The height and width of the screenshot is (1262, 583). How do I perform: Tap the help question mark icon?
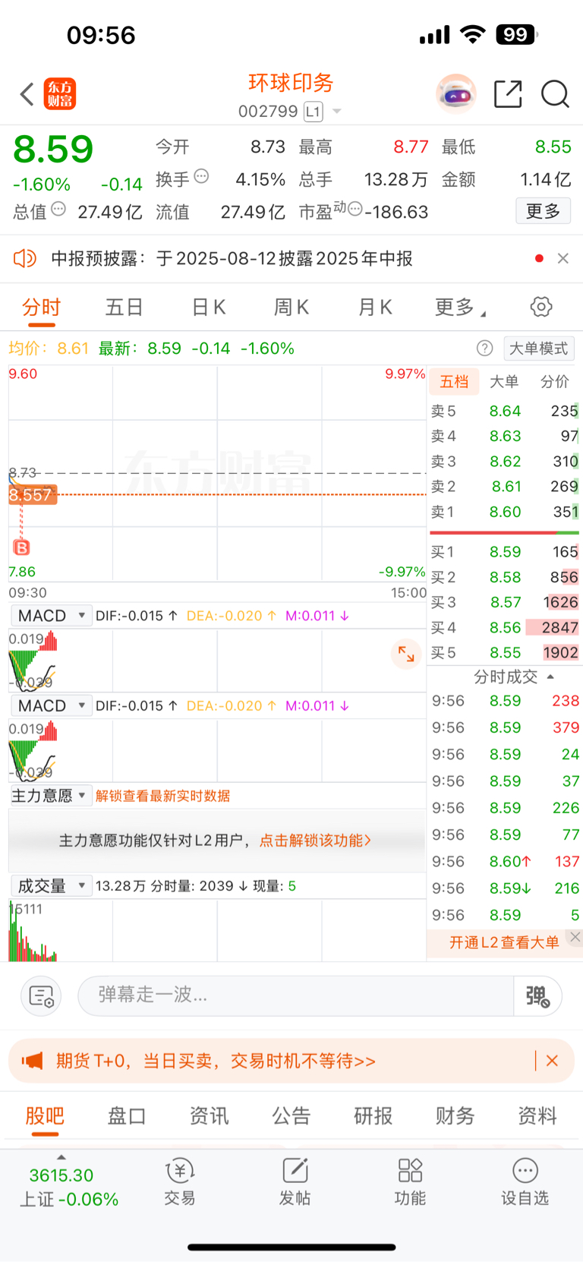pos(484,349)
